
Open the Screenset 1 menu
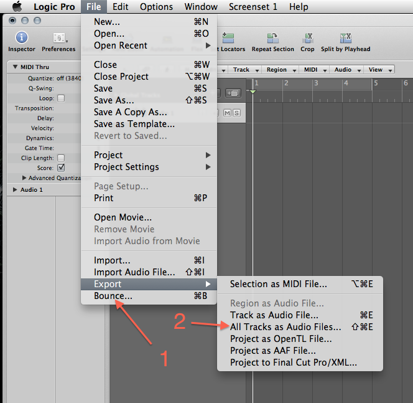click(253, 7)
